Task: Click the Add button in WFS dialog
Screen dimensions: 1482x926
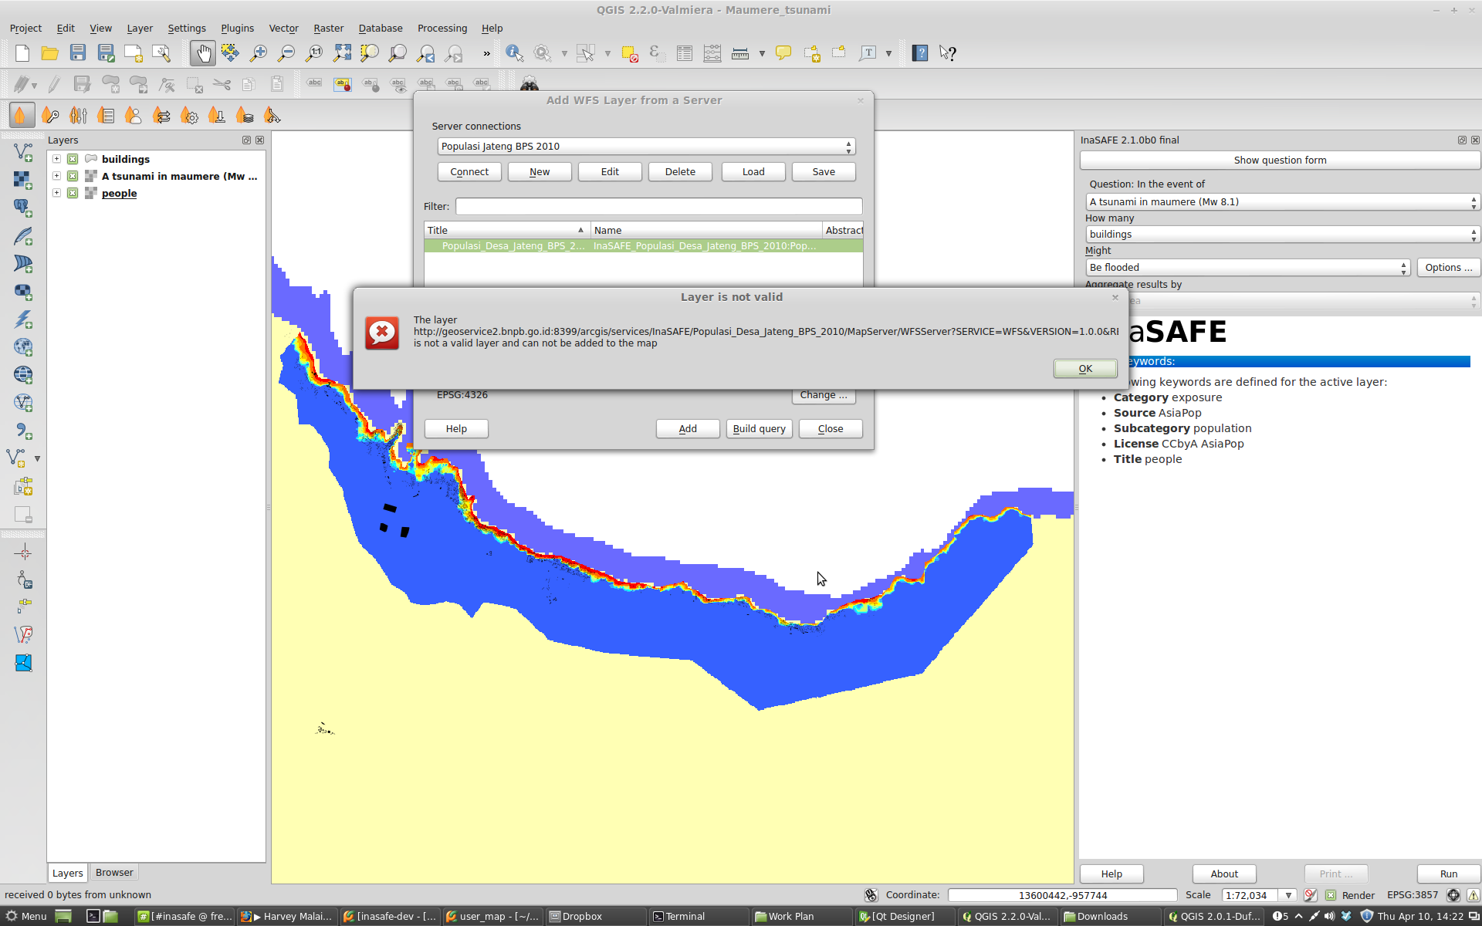Action: click(688, 429)
